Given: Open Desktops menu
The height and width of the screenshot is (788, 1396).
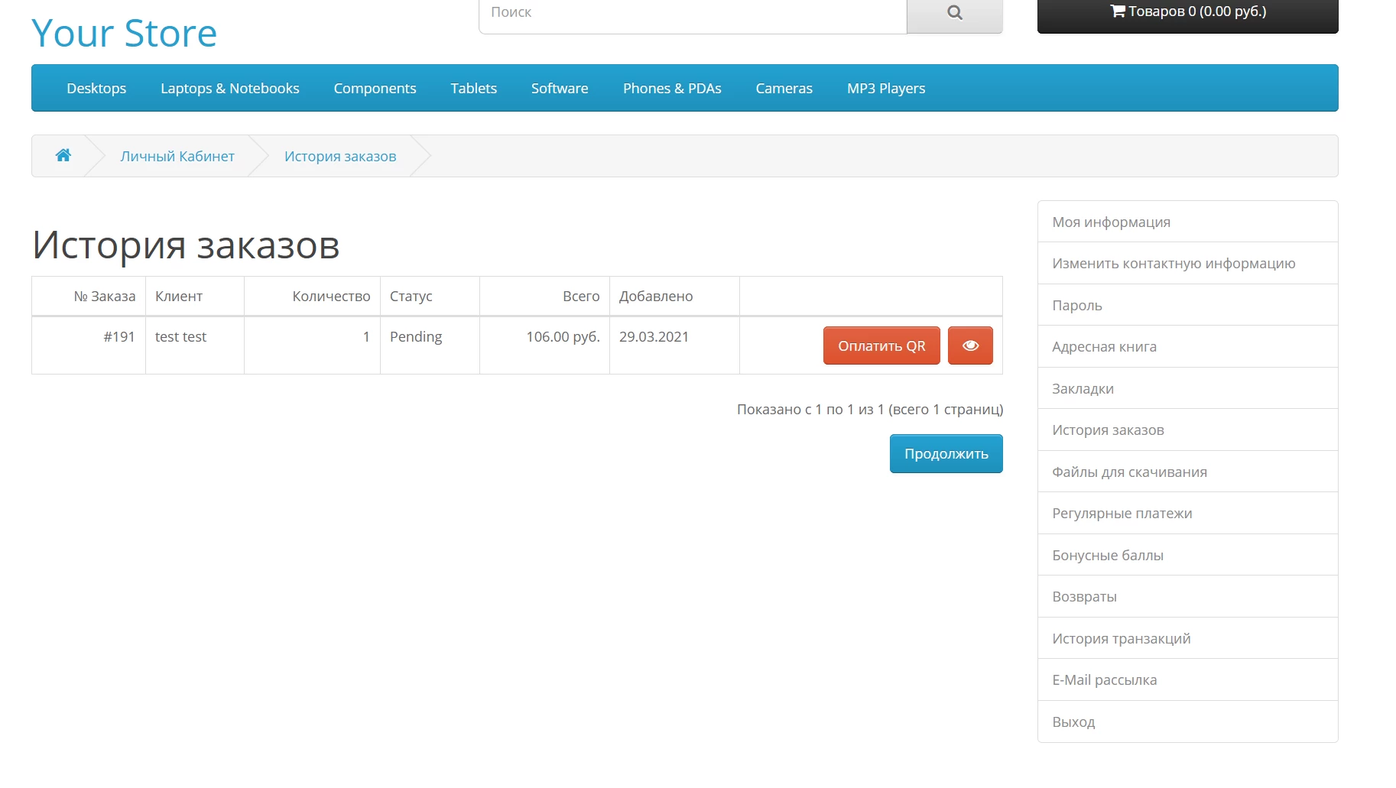Looking at the screenshot, I should click(96, 89).
